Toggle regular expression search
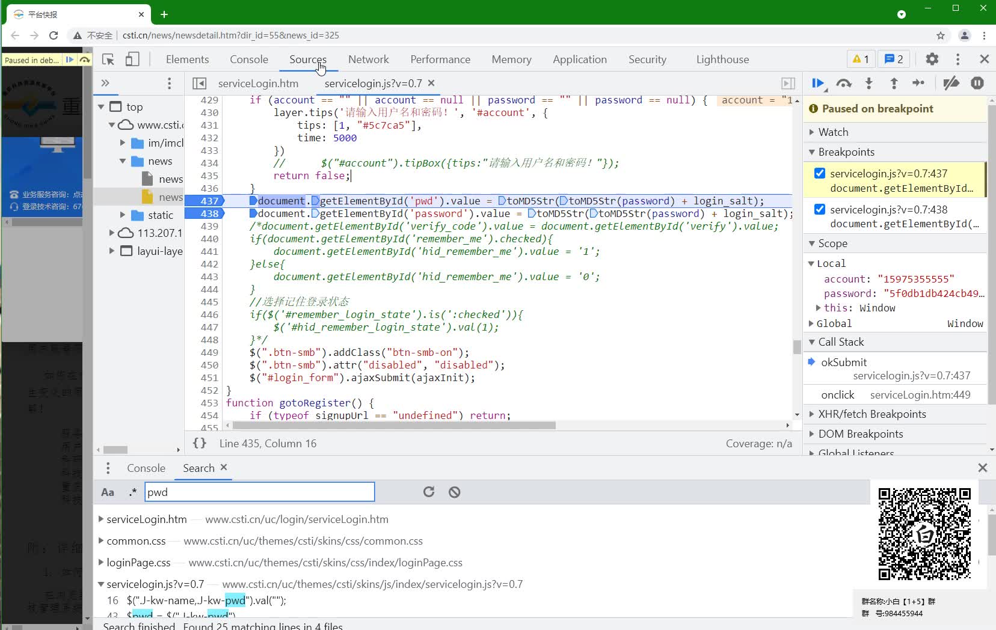This screenshot has width=996, height=630. (133, 492)
